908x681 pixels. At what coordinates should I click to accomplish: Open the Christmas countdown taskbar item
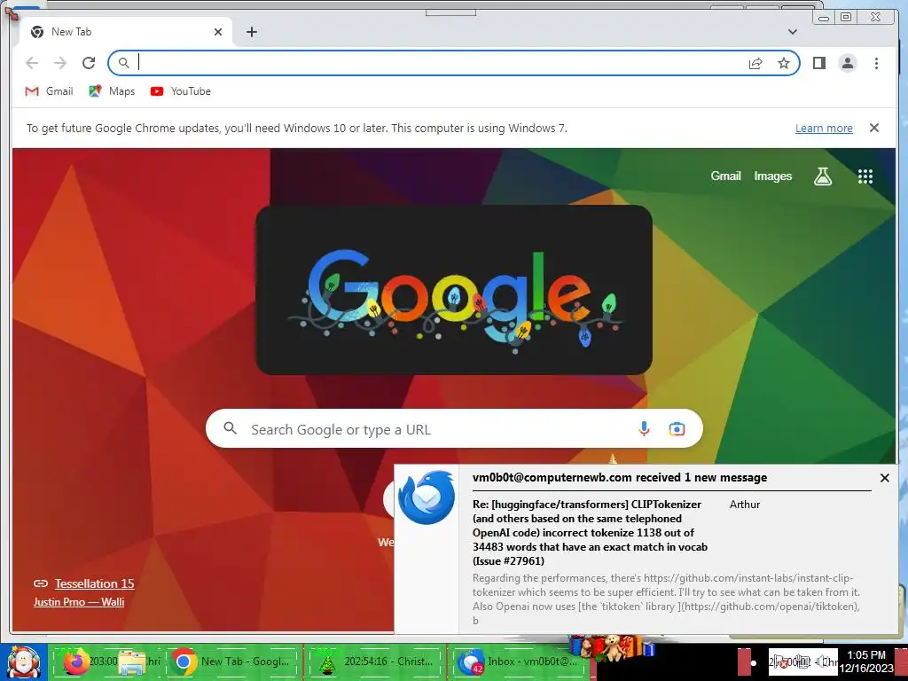376,661
